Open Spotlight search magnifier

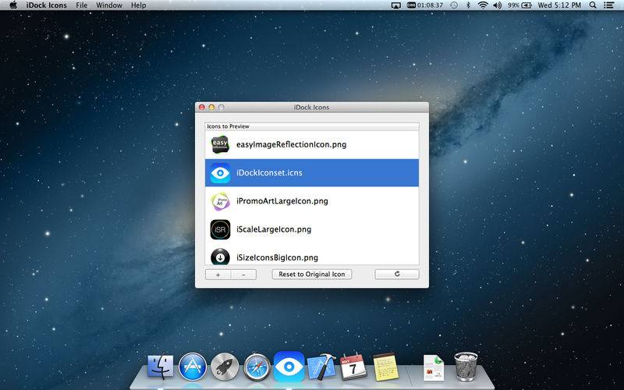coord(593,5)
